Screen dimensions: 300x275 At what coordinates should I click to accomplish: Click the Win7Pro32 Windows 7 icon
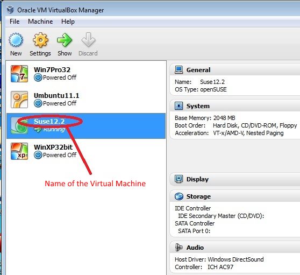click(19, 74)
